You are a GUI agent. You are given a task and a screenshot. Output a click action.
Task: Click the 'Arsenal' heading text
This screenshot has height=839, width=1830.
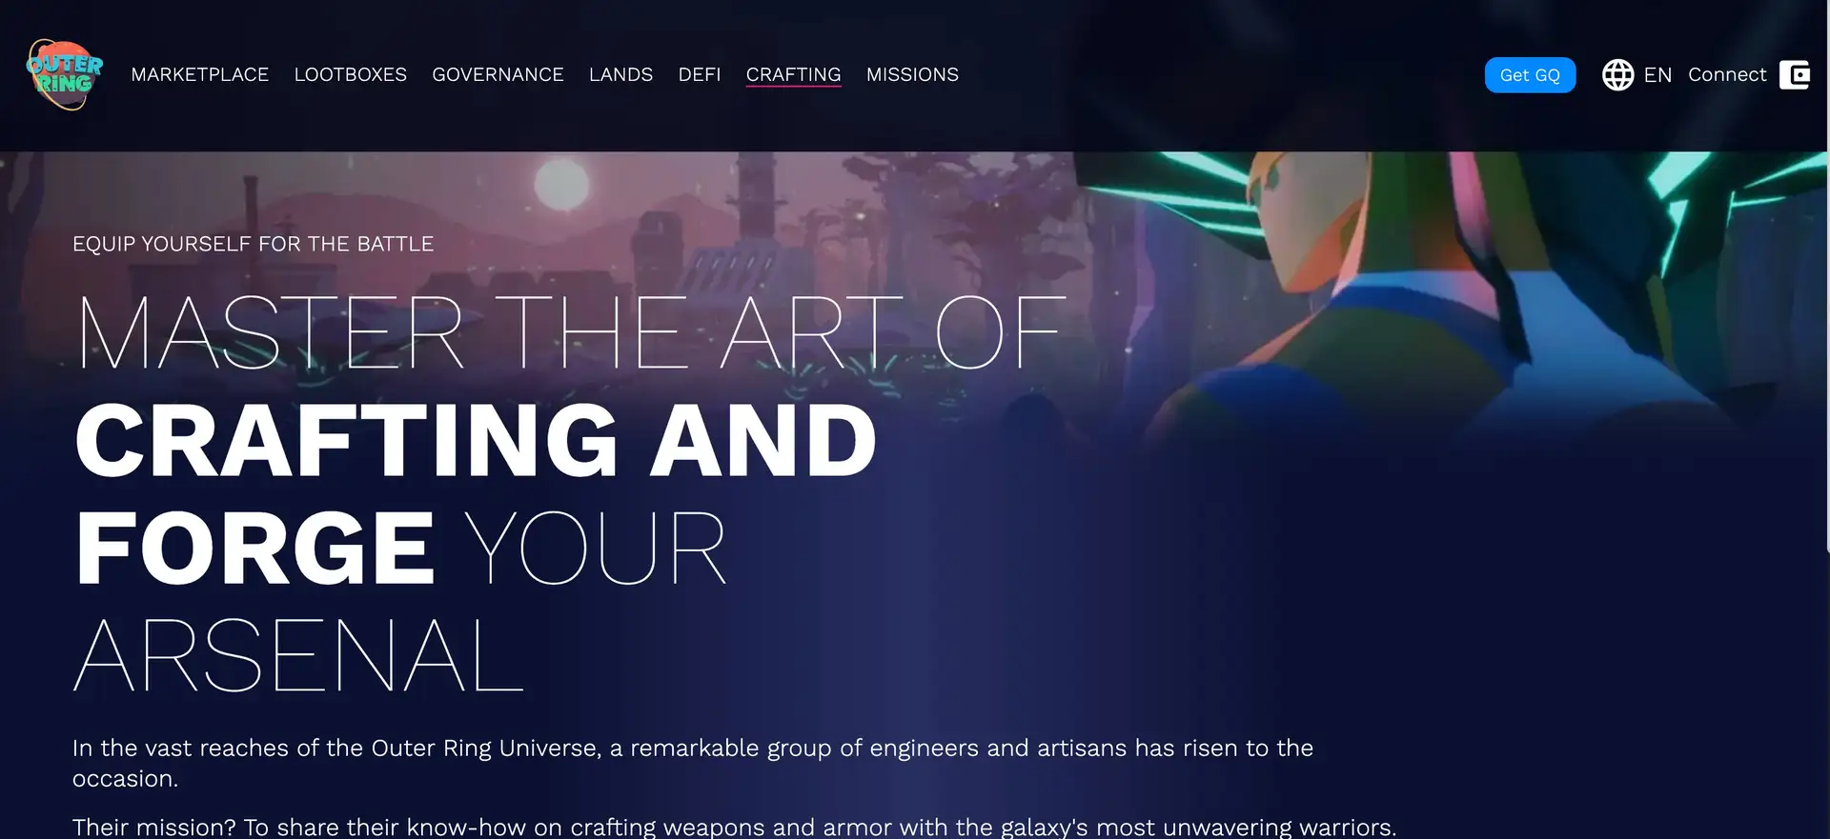[298, 655]
